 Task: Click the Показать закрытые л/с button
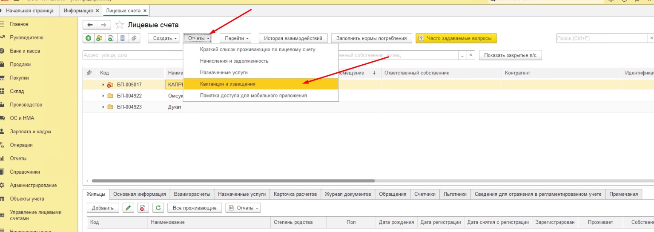[510, 55]
